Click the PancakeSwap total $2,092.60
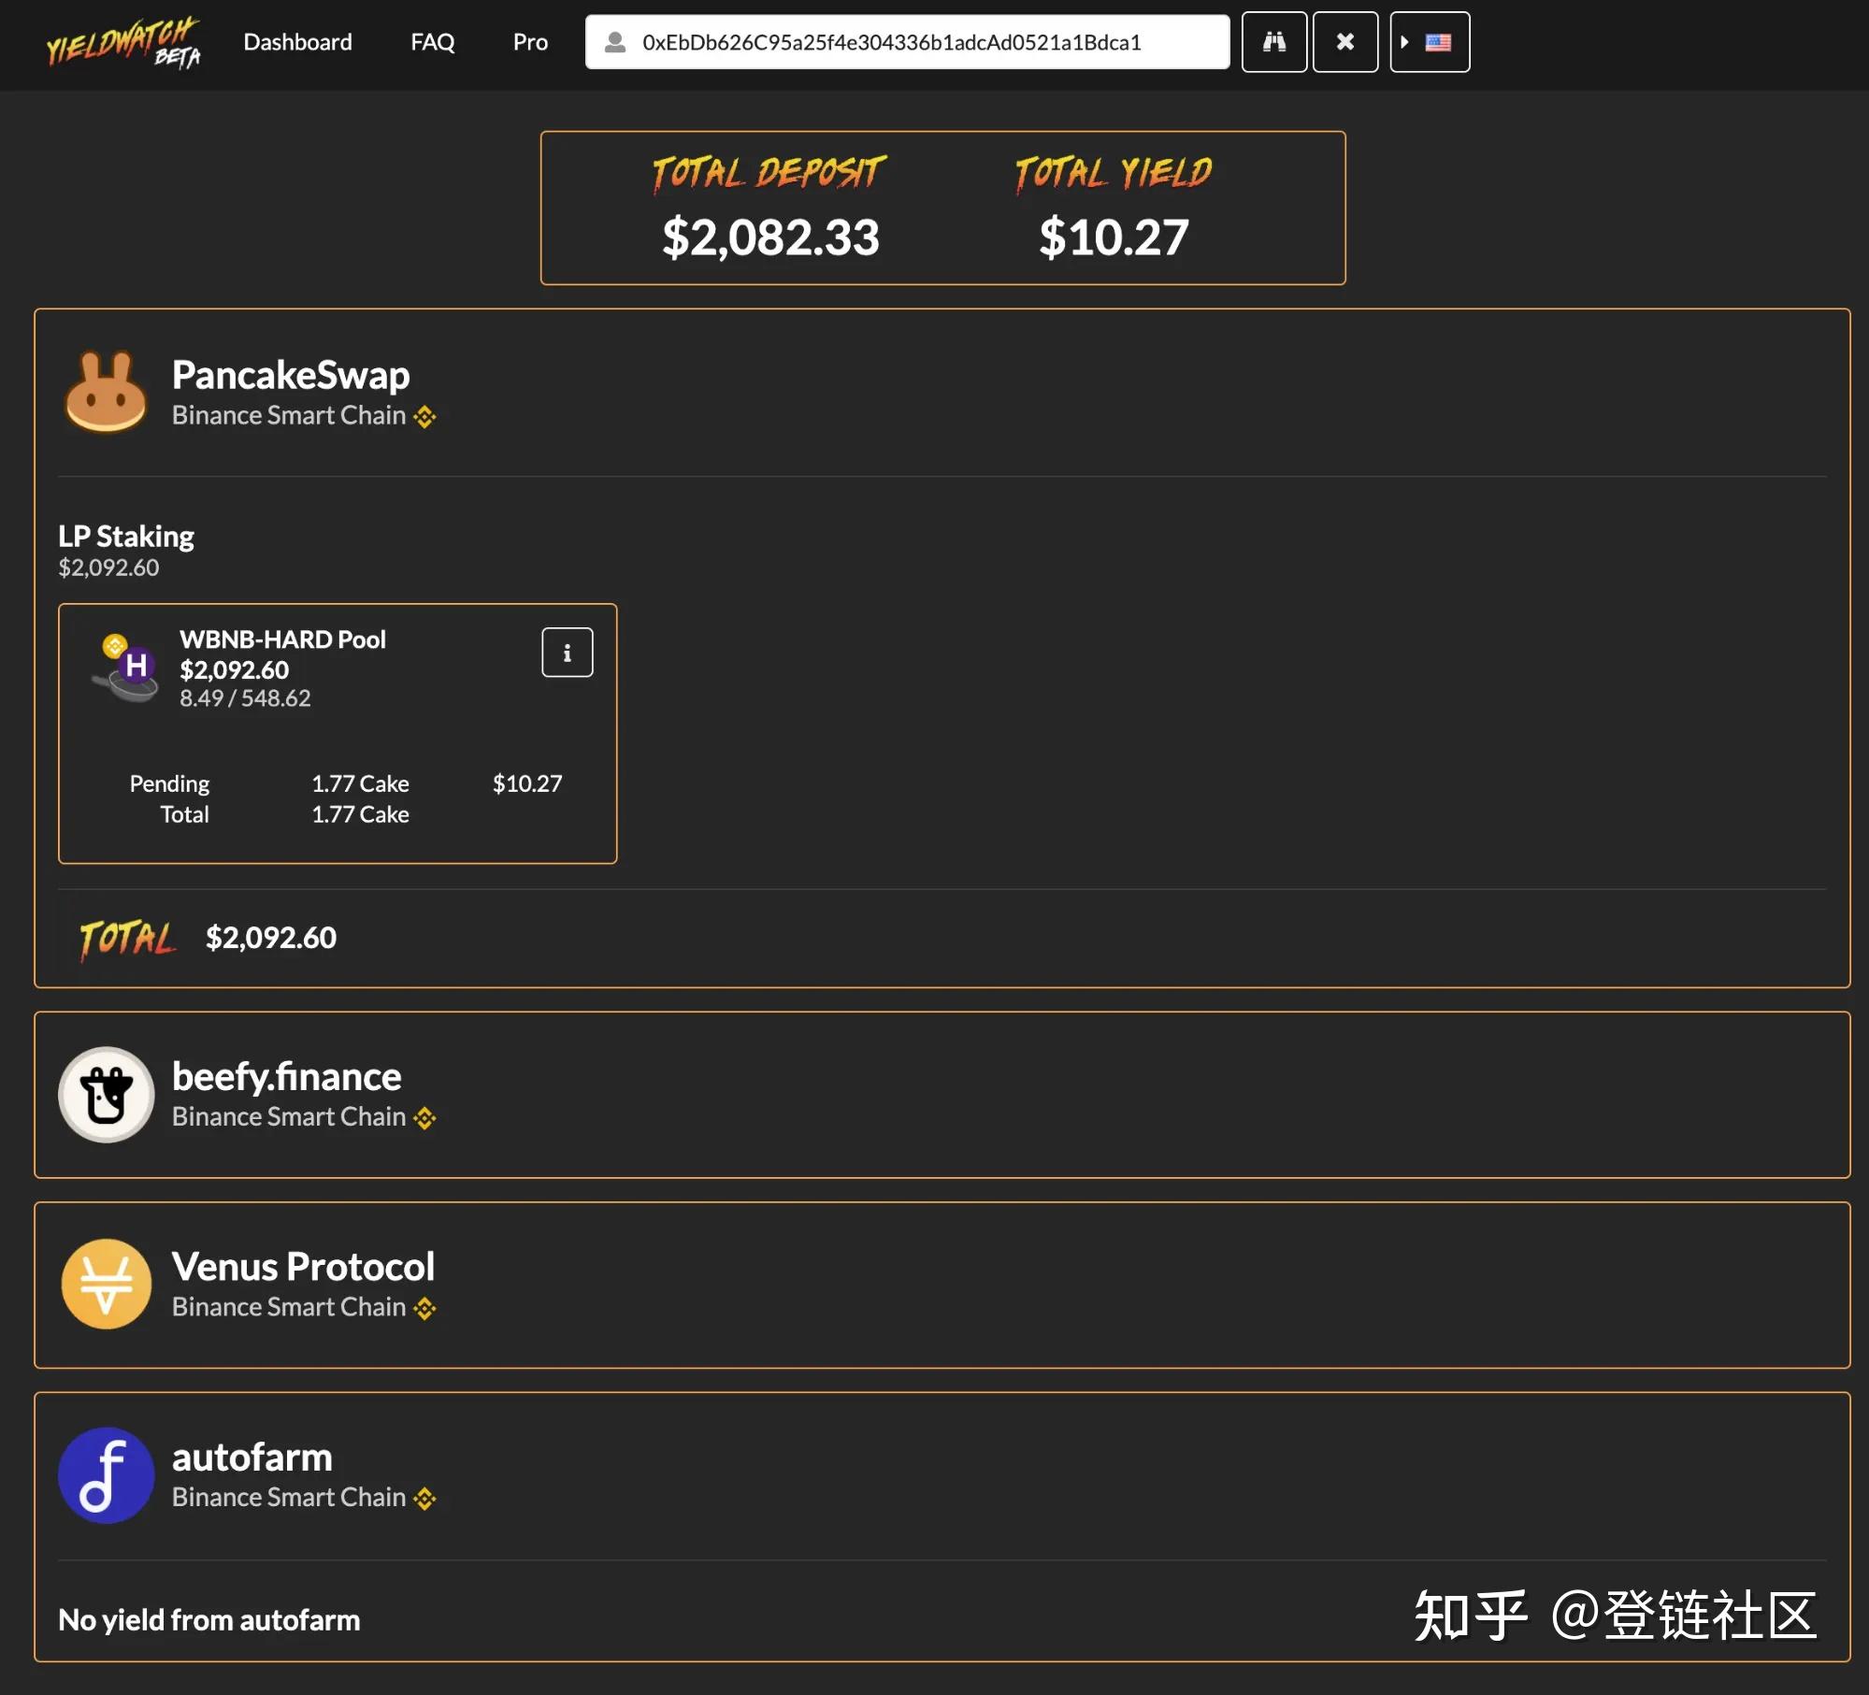Screen dimensions: 1869x1695 (271, 938)
